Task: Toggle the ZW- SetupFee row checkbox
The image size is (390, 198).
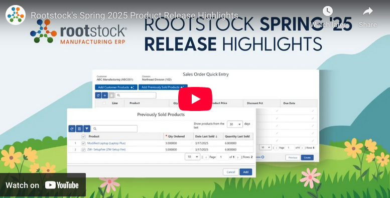Action: point(83,149)
